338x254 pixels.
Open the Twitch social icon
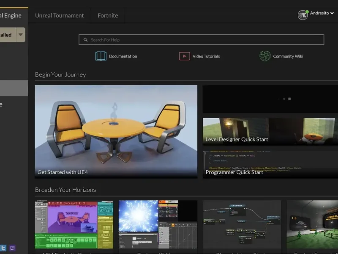pyautogui.click(x=12, y=248)
